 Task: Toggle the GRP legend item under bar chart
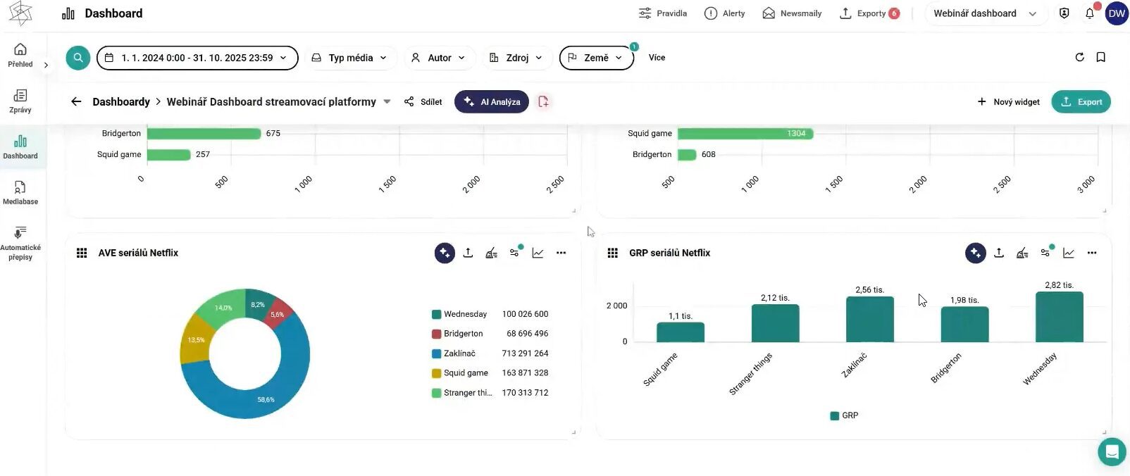844,415
